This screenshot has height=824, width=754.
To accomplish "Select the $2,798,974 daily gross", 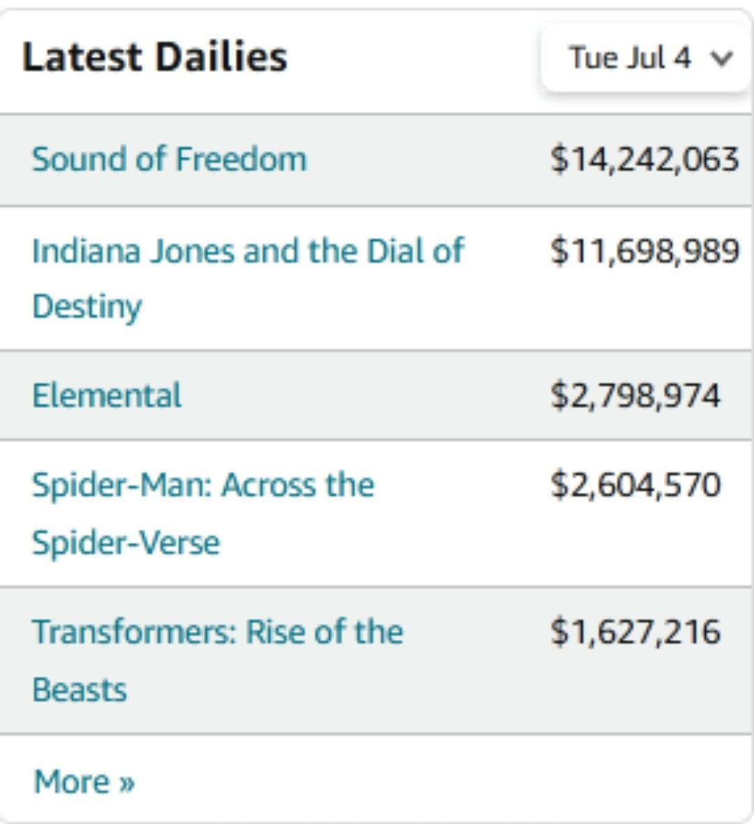I will click(x=635, y=396).
